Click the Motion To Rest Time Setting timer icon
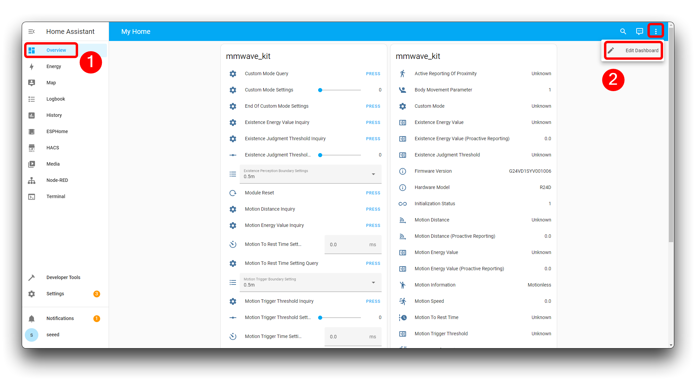 (233, 244)
